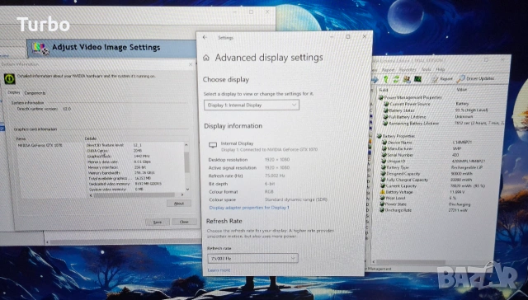Click the home icon in Settings
This screenshot has width=528, height=300.
pos(206,59)
